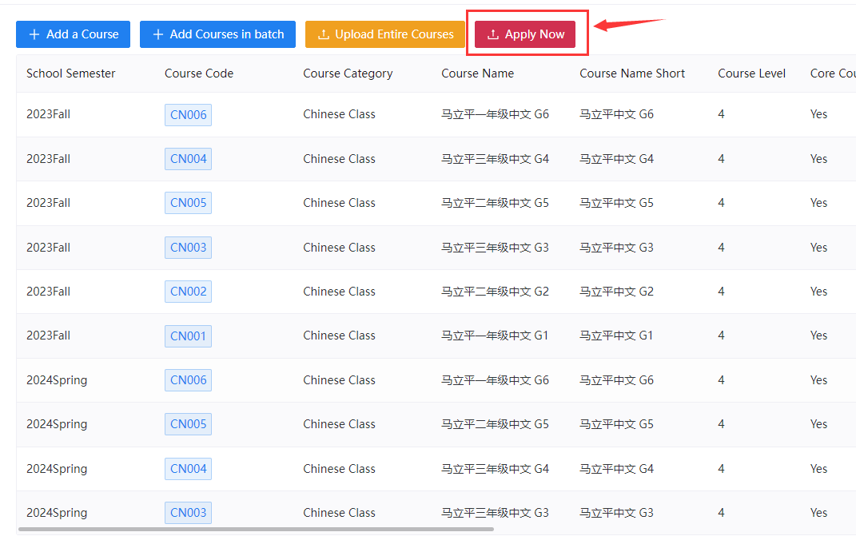Click the Course Level column header
Viewport: 856px width, 548px height.
[x=751, y=73]
